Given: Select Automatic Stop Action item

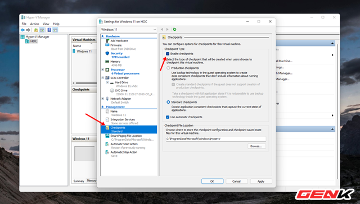Looking at the screenshot, I should [121, 154].
